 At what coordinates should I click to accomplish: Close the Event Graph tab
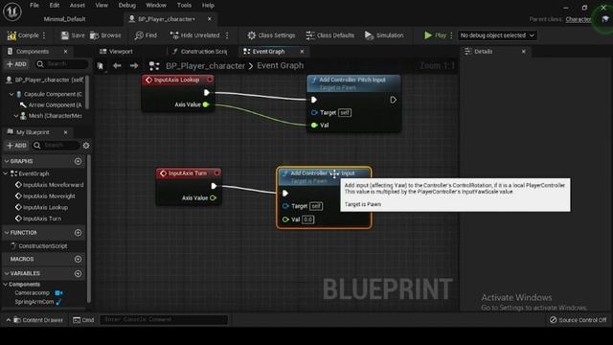tap(302, 52)
